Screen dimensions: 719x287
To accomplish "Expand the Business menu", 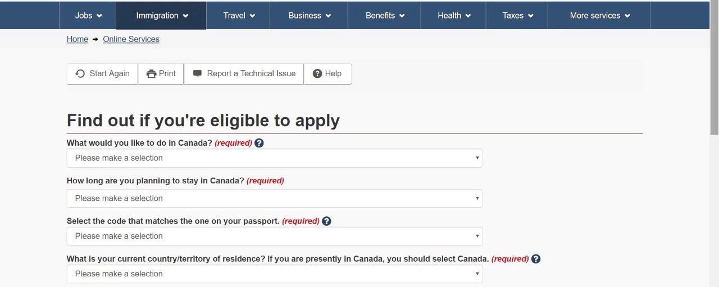I will 310,16.
